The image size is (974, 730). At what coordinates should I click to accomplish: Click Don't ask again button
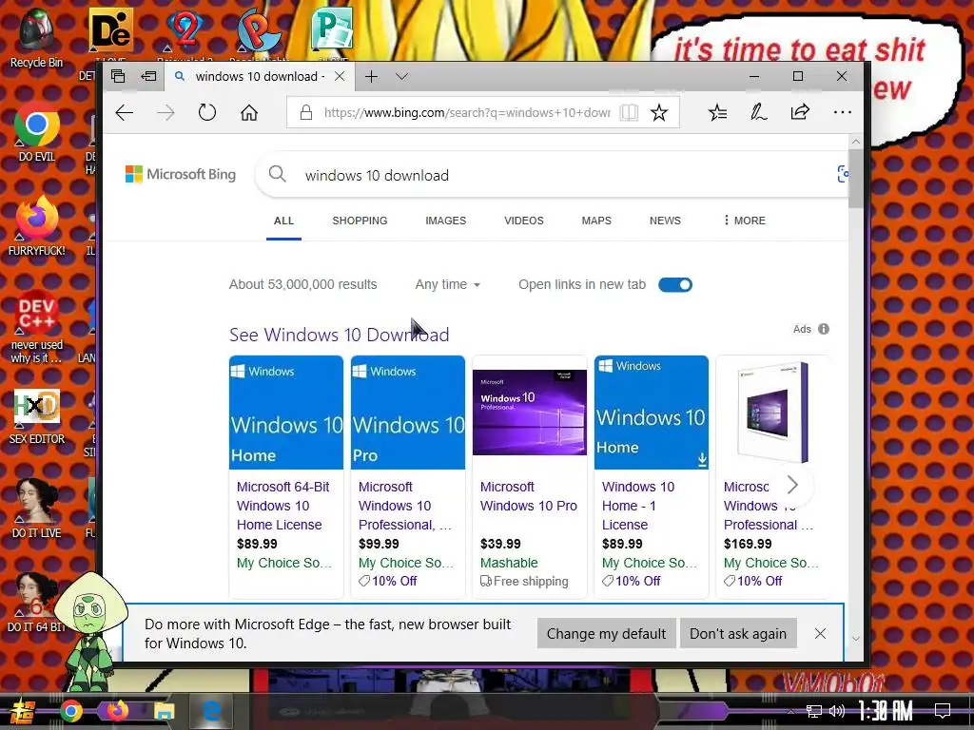point(738,633)
